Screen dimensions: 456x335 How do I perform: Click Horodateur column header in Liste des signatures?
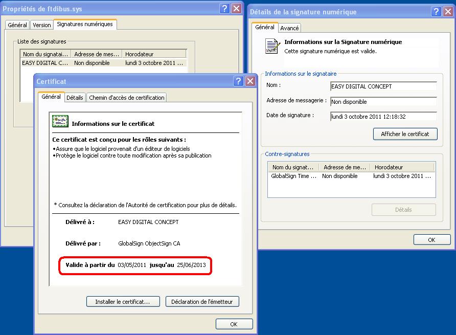pos(154,54)
